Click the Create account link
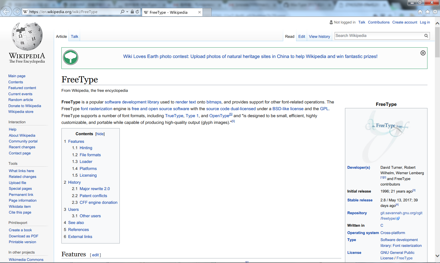Viewport: 440px width, 263px height. tap(405, 22)
